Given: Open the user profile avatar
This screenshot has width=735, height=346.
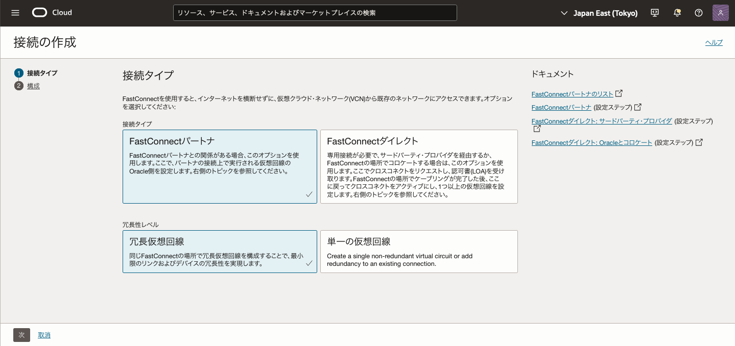Looking at the screenshot, I should [720, 13].
